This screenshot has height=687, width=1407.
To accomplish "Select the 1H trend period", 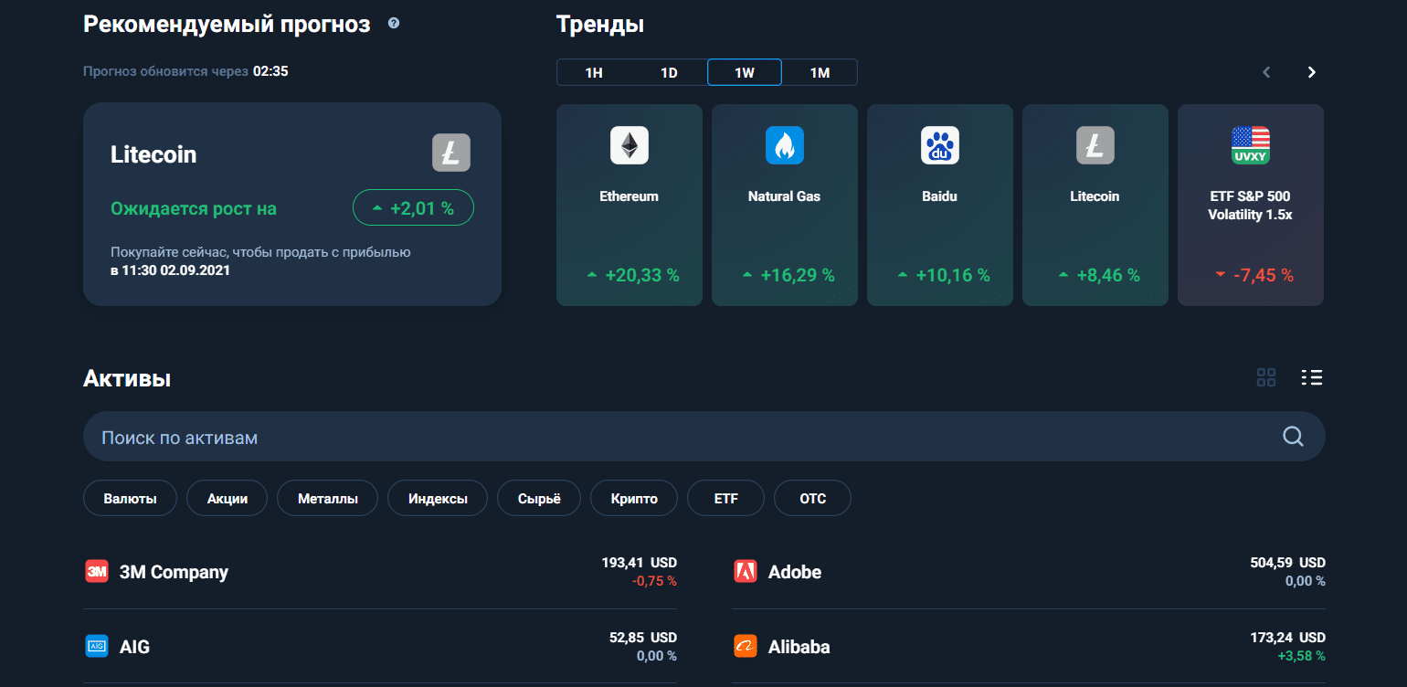I will (x=594, y=72).
